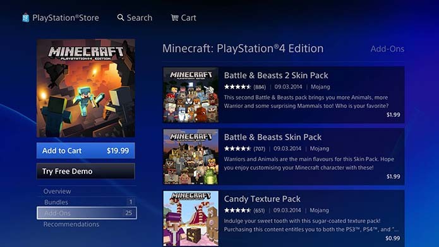Open the PlayStation Store home label
Viewport: 439px width, 247px height.
66,18
